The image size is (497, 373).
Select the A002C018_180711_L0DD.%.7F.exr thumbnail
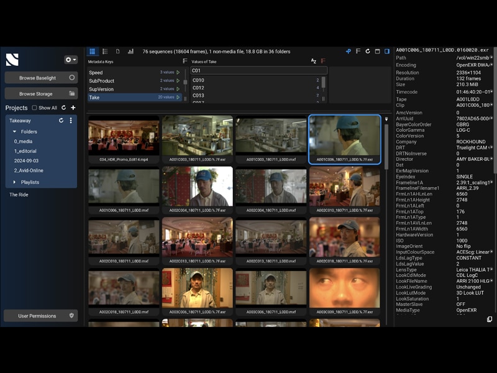tap(345, 241)
